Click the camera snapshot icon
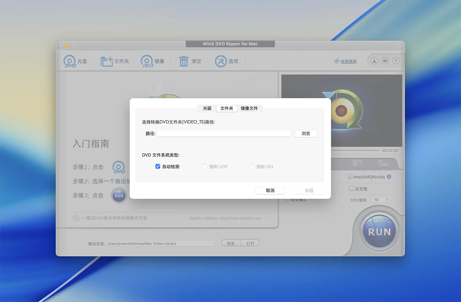The image size is (461, 302). (357, 163)
